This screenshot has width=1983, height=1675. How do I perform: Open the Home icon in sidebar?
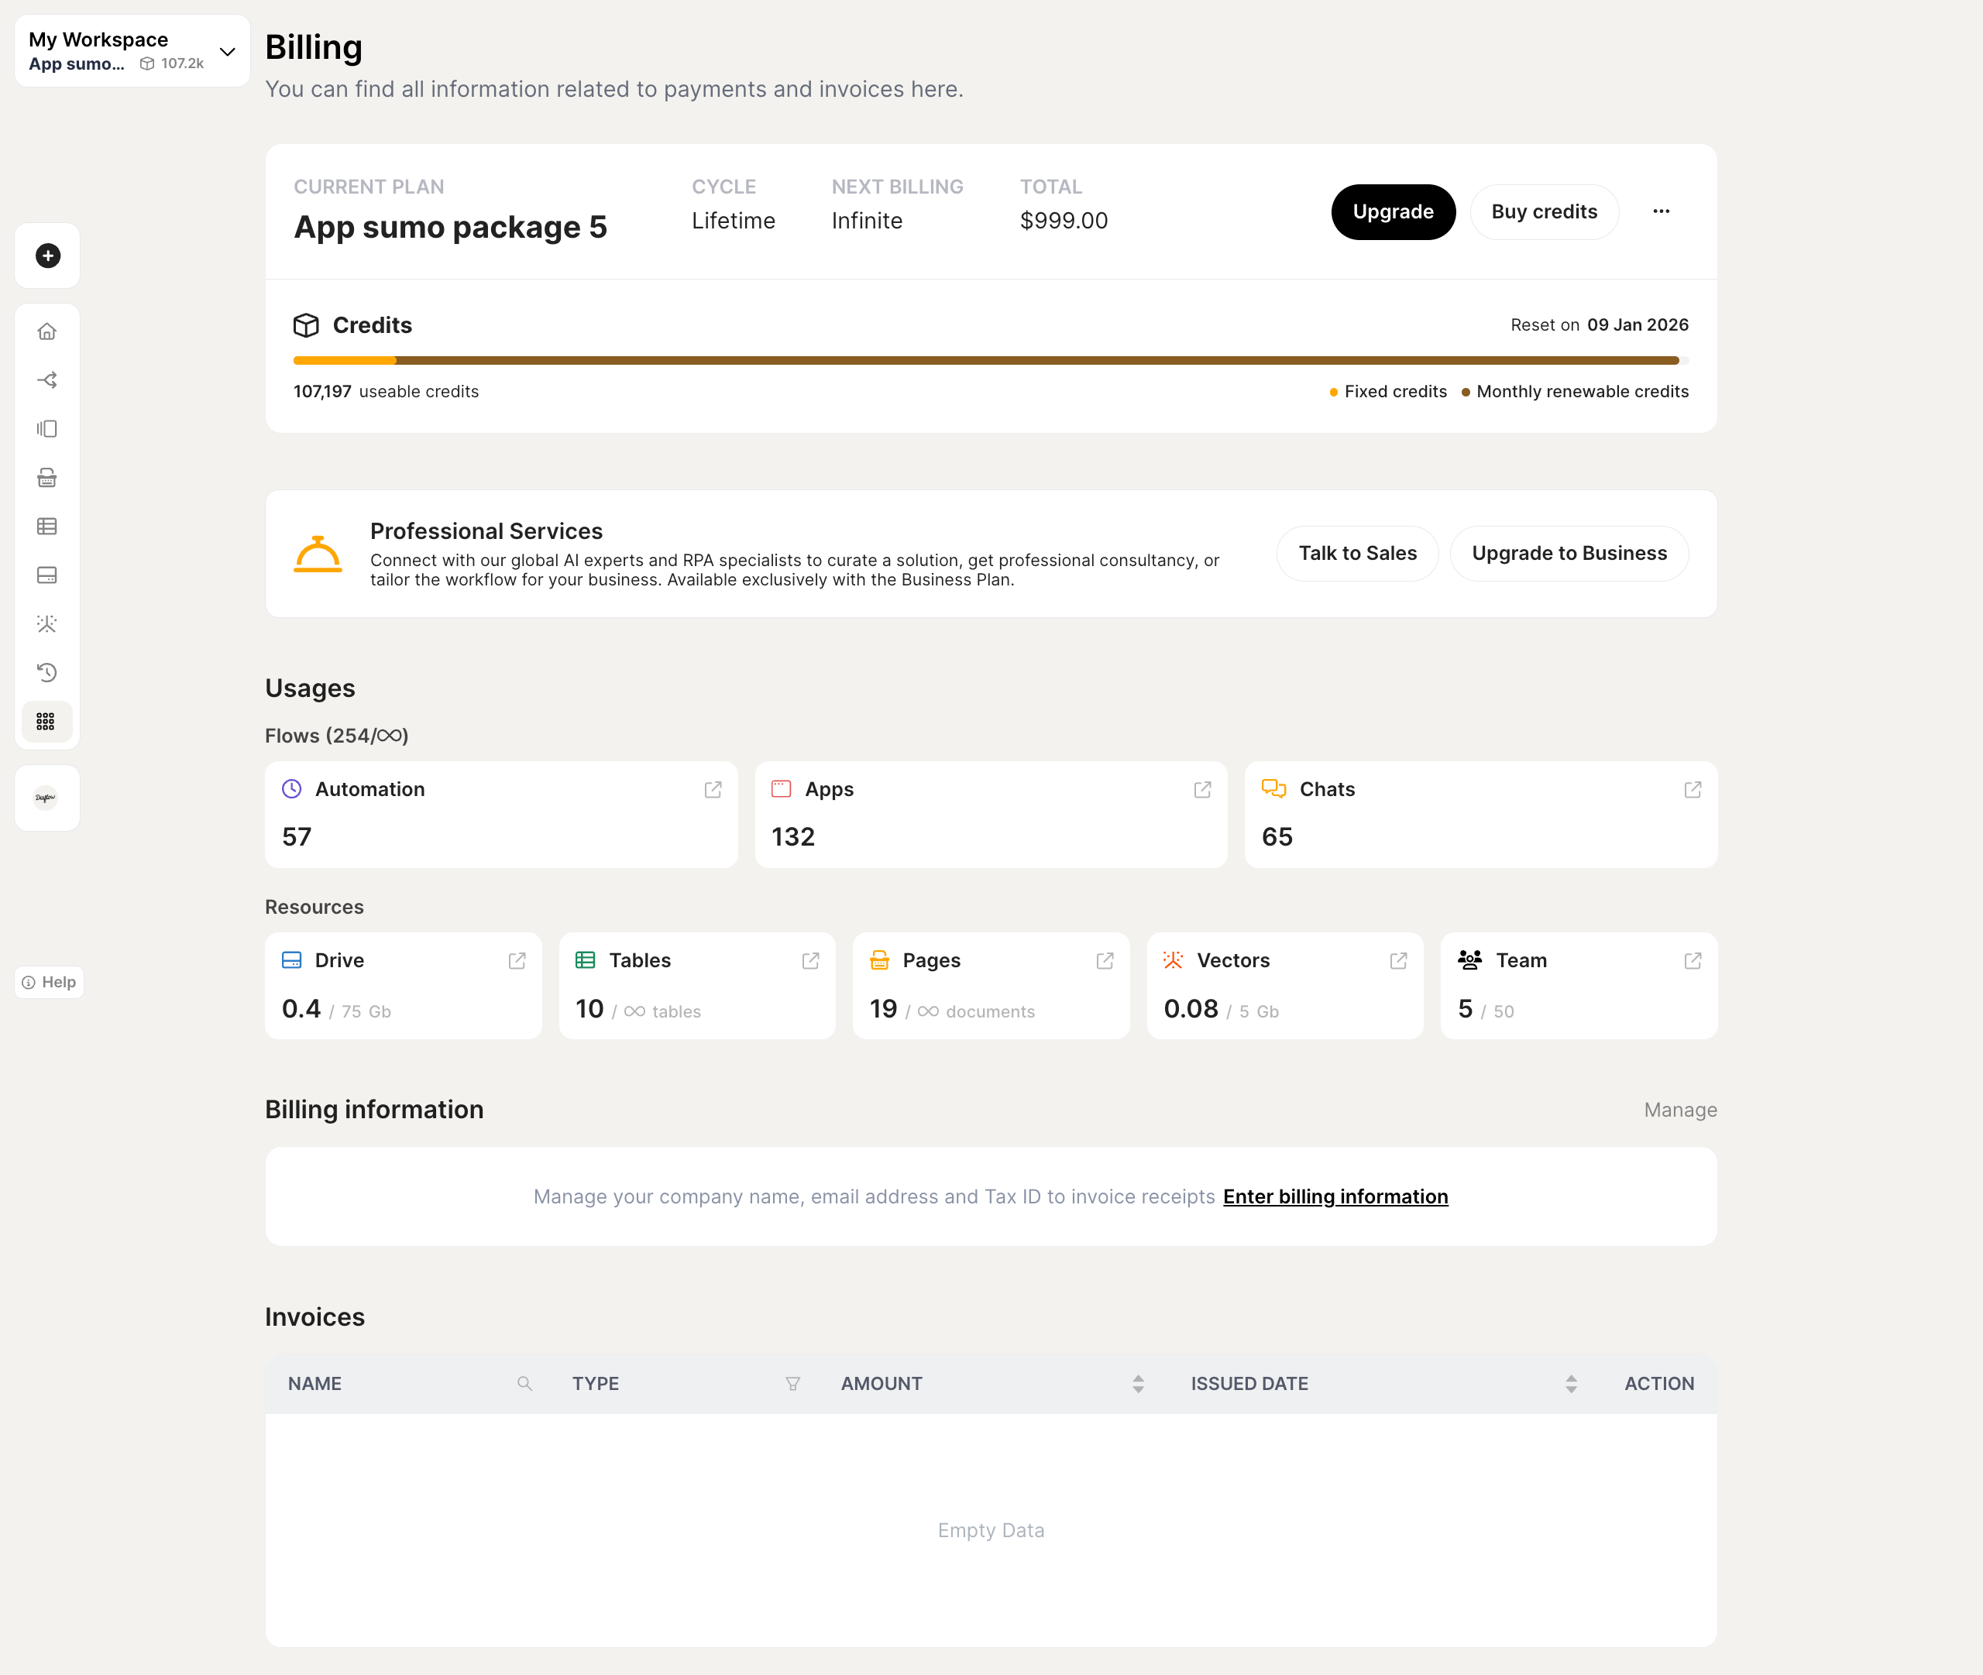tap(46, 331)
